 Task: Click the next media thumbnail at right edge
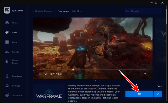coord(160,48)
